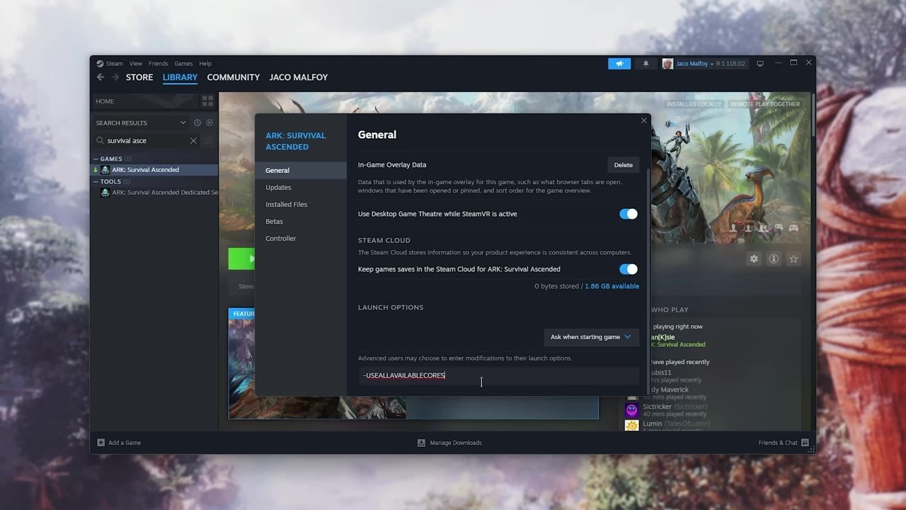Favorite the game with star icon

tap(793, 259)
